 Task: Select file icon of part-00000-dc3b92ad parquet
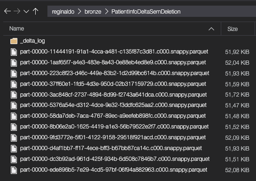[14, 159]
